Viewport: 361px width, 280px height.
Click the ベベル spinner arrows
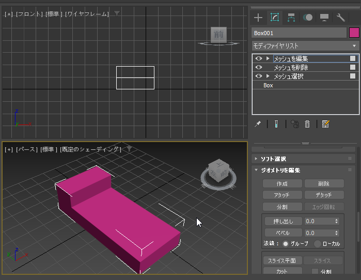(336, 233)
